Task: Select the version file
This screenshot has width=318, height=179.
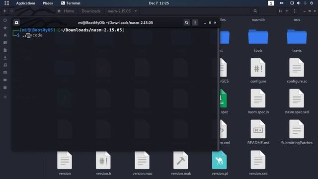Action: (65, 163)
